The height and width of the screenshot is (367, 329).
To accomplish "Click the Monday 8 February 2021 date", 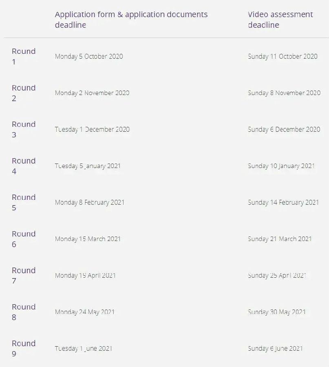I will coord(90,202).
